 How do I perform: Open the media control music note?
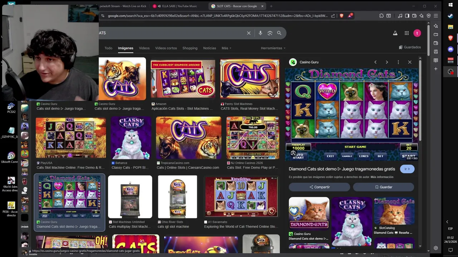400,16
